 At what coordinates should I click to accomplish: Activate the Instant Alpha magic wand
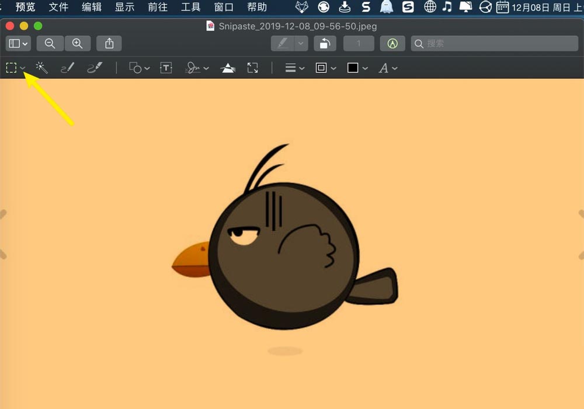[41, 67]
